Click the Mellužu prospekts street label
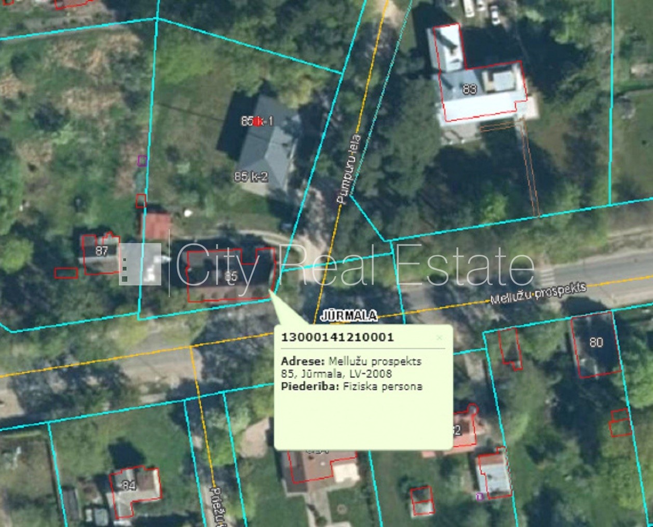Screen dimensions: 653x527 point(538,293)
